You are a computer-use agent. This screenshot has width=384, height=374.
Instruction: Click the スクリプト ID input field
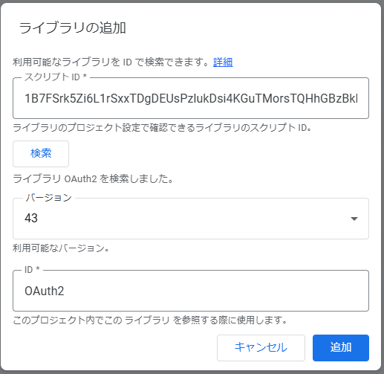click(x=191, y=98)
